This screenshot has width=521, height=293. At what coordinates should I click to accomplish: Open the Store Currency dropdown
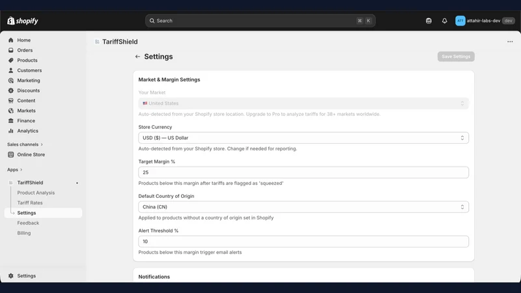[x=303, y=138]
